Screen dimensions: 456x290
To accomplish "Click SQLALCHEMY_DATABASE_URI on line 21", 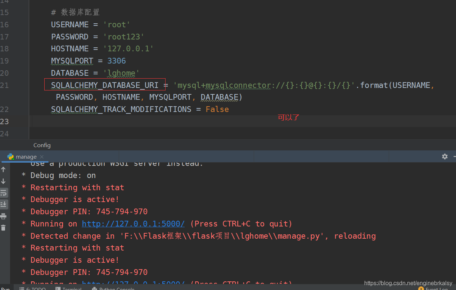I will [105, 85].
